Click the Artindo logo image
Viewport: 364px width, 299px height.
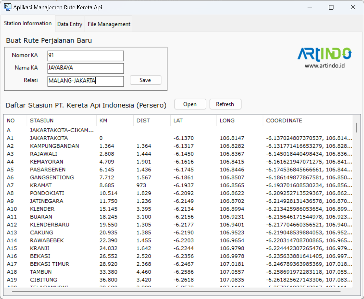coord(324,57)
